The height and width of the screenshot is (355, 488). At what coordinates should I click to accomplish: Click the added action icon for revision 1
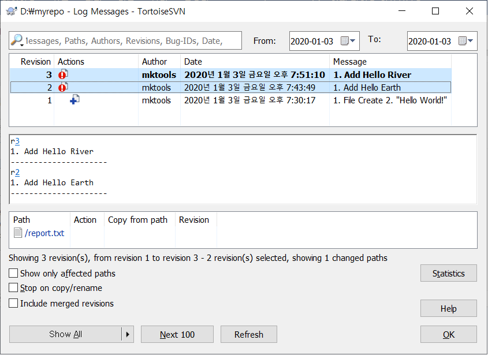74,99
